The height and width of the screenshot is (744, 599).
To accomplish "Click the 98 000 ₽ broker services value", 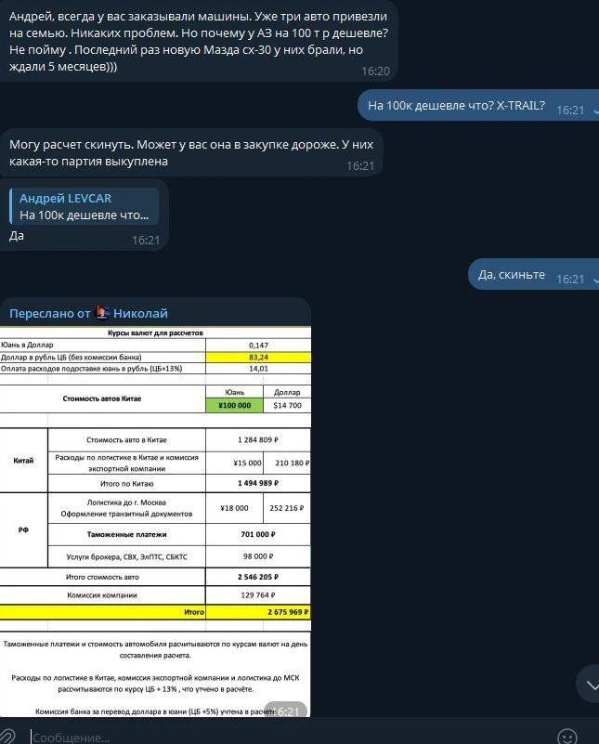I will tap(258, 556).
